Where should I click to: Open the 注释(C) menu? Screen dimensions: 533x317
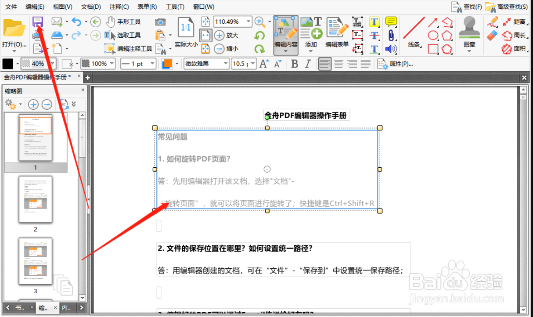(x=119, y=7)
